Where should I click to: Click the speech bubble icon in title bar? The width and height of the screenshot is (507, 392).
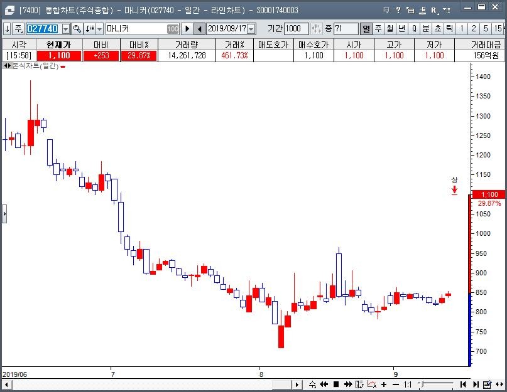click(386, 10)
